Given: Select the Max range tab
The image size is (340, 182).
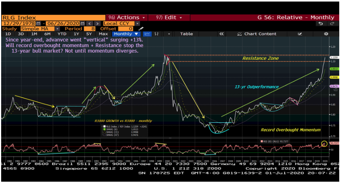Looking at the screenshot, I should coord(103,34).
